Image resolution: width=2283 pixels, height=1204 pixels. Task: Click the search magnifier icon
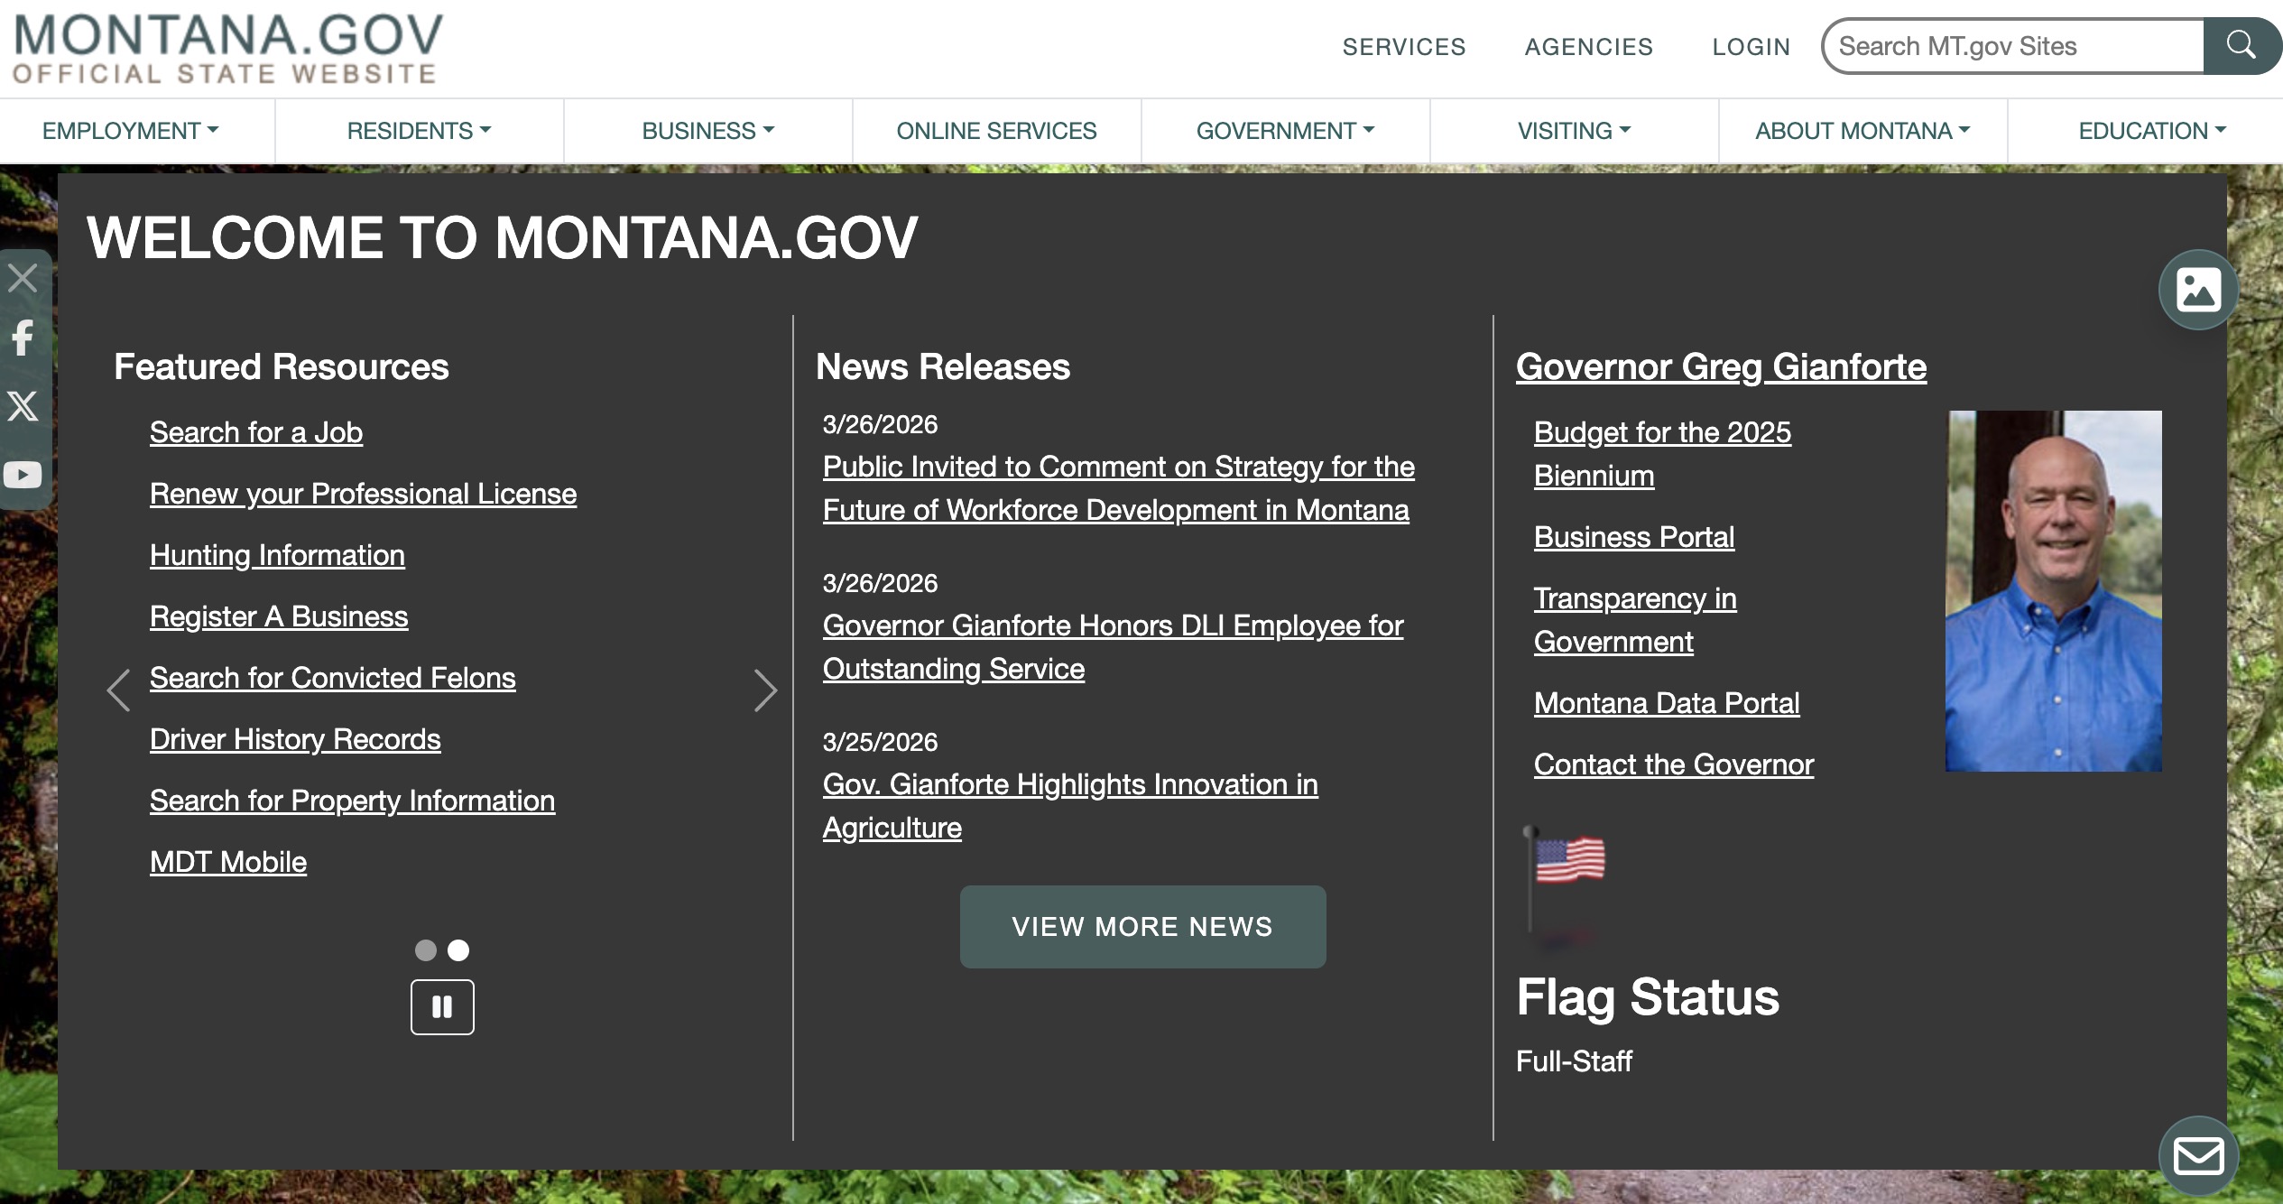[x=2241, y=45]
